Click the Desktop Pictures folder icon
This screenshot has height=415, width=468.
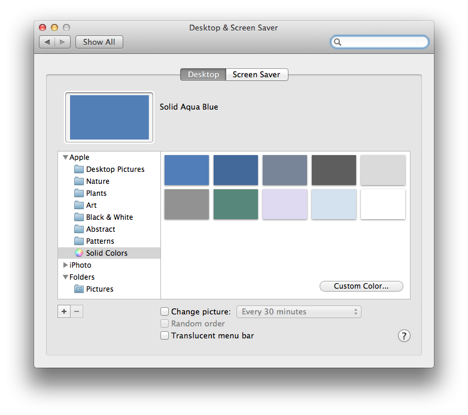tap(79, 169)
